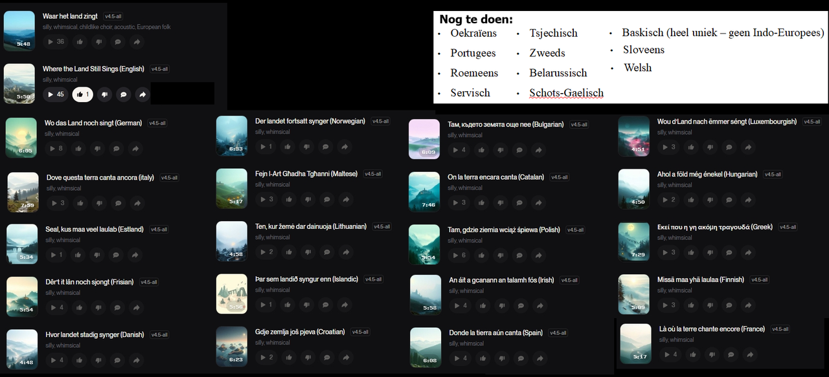Play the Polish song with 6 plays

click(459, 255)
